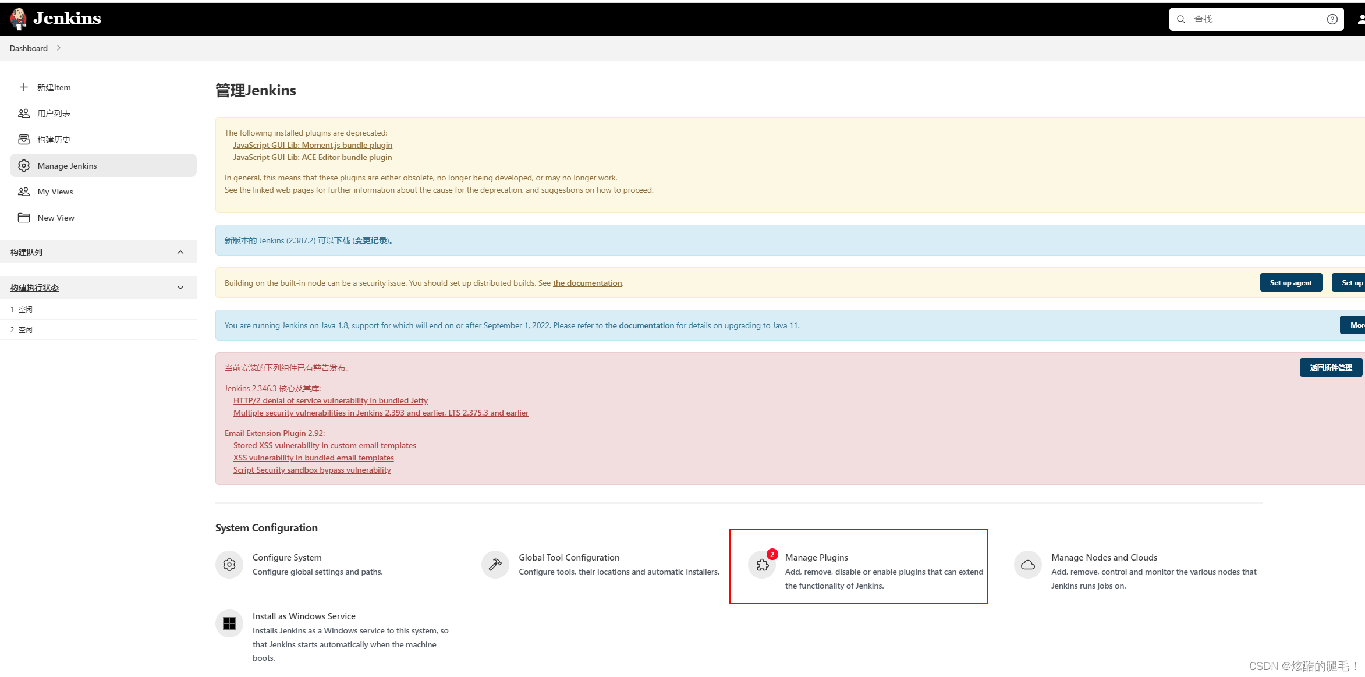The width and height of the screenshot is (1365, 677).
Task: Open the ACE Editor bundle plugin link
Action: (313, 157)
